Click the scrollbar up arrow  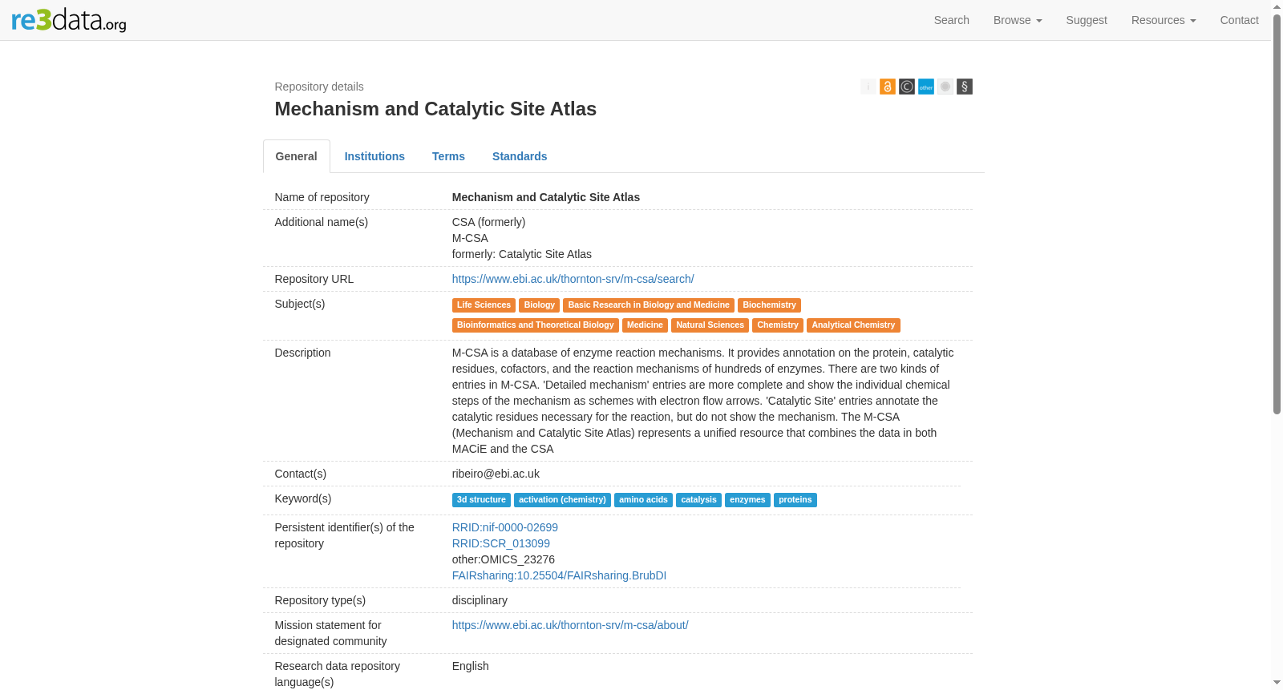click(x=1277, y=6)
